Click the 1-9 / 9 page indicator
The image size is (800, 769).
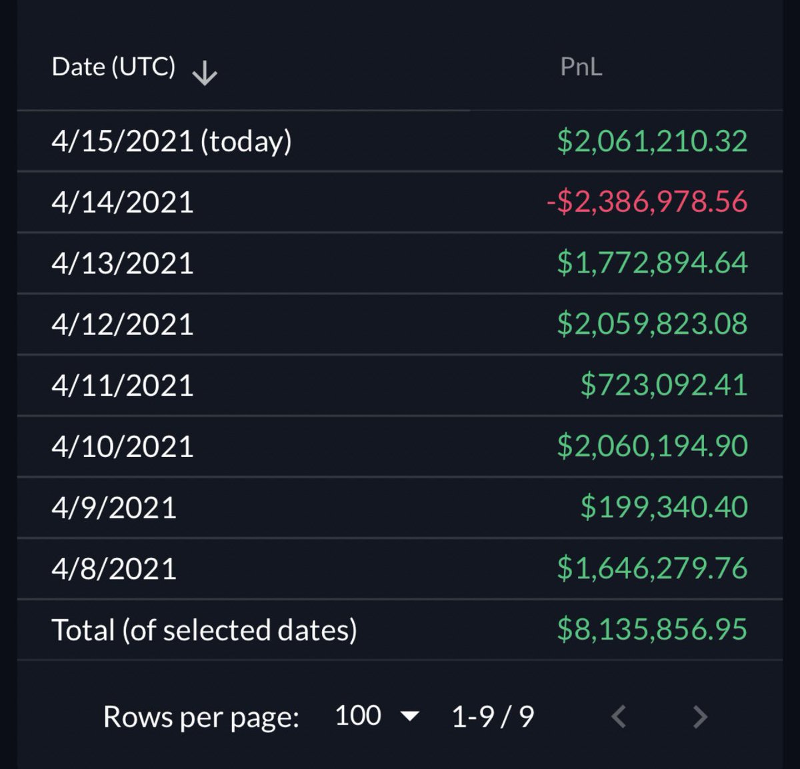[x=493, y=717]
